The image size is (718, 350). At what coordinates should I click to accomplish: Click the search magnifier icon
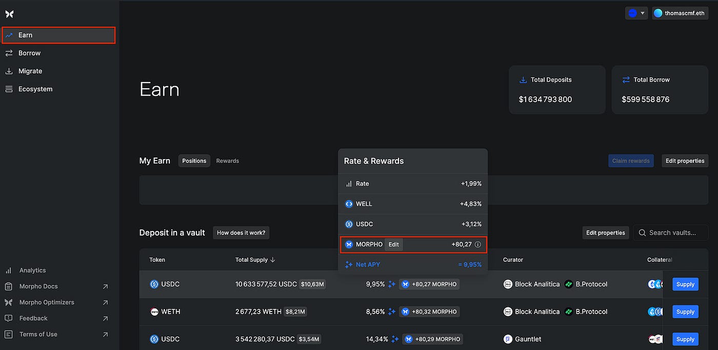click(642, 232)
